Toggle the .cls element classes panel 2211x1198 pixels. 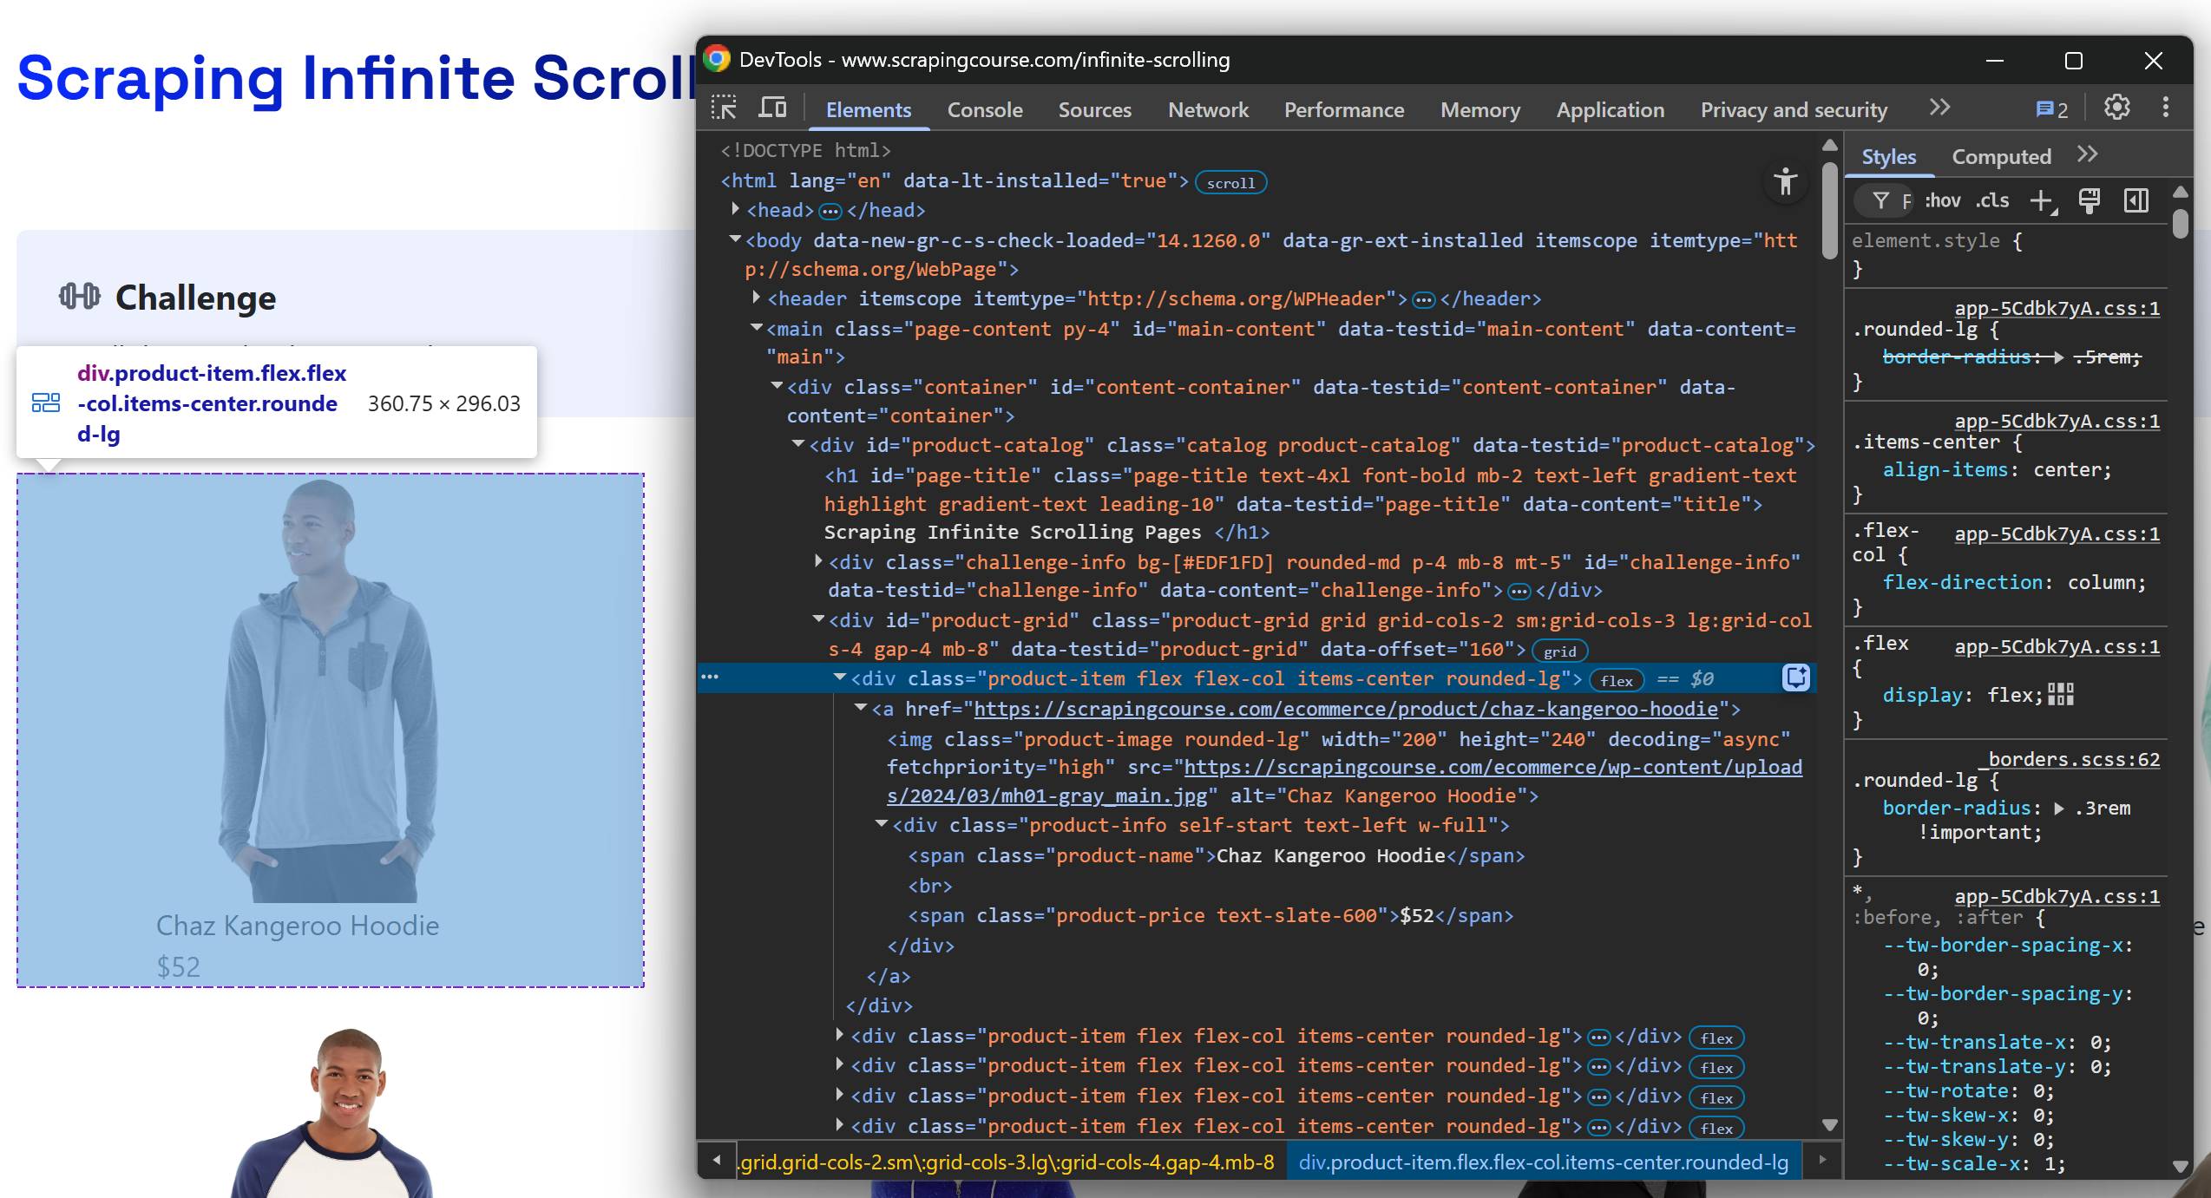[x=1992, y=201]
